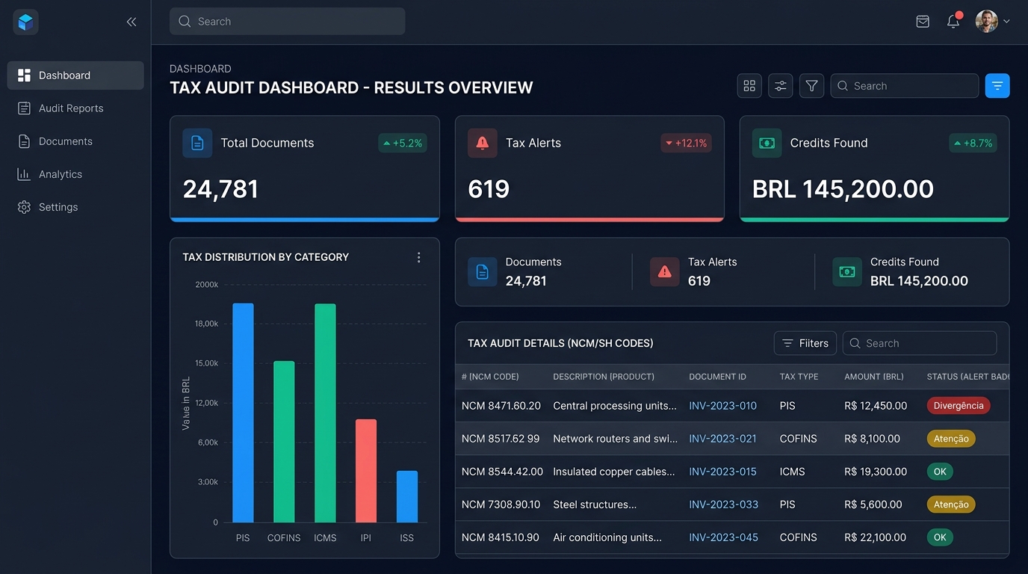Image resolution: width=1028 pixels, height=574 pixels.
Task: Open Audit Reports in the sidebar
Action: (x=75, y=108)
